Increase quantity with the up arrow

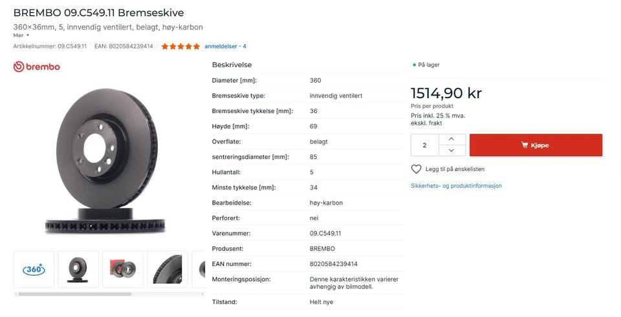[452, 139]
